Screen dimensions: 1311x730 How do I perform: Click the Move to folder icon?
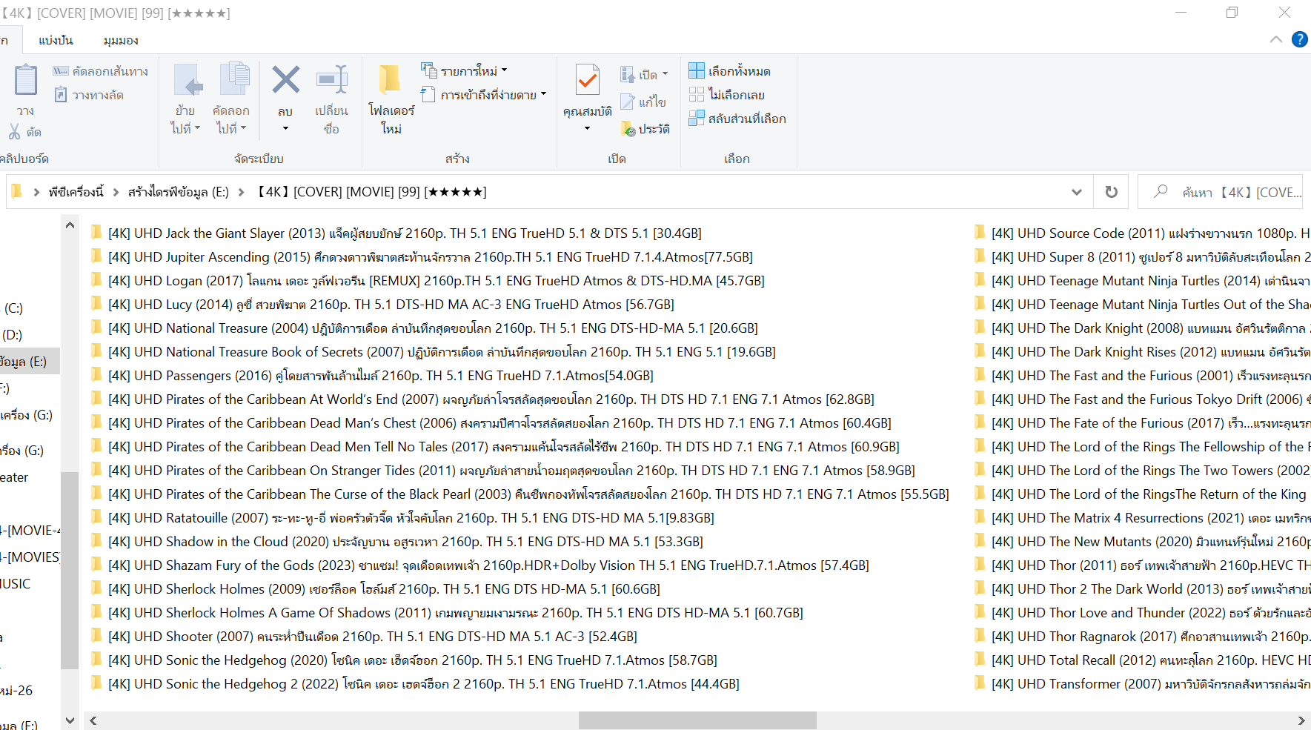click(188, 80)
